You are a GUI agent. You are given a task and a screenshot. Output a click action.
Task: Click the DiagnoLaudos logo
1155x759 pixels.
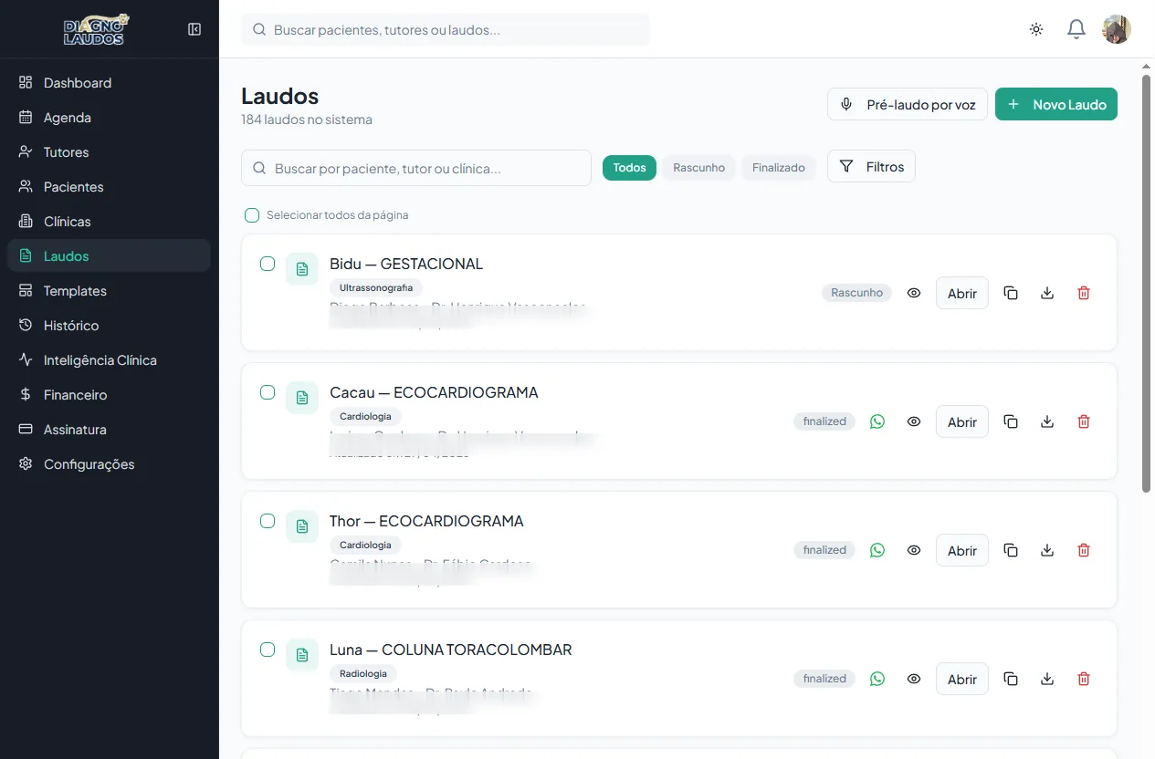(x=97, y=29)
